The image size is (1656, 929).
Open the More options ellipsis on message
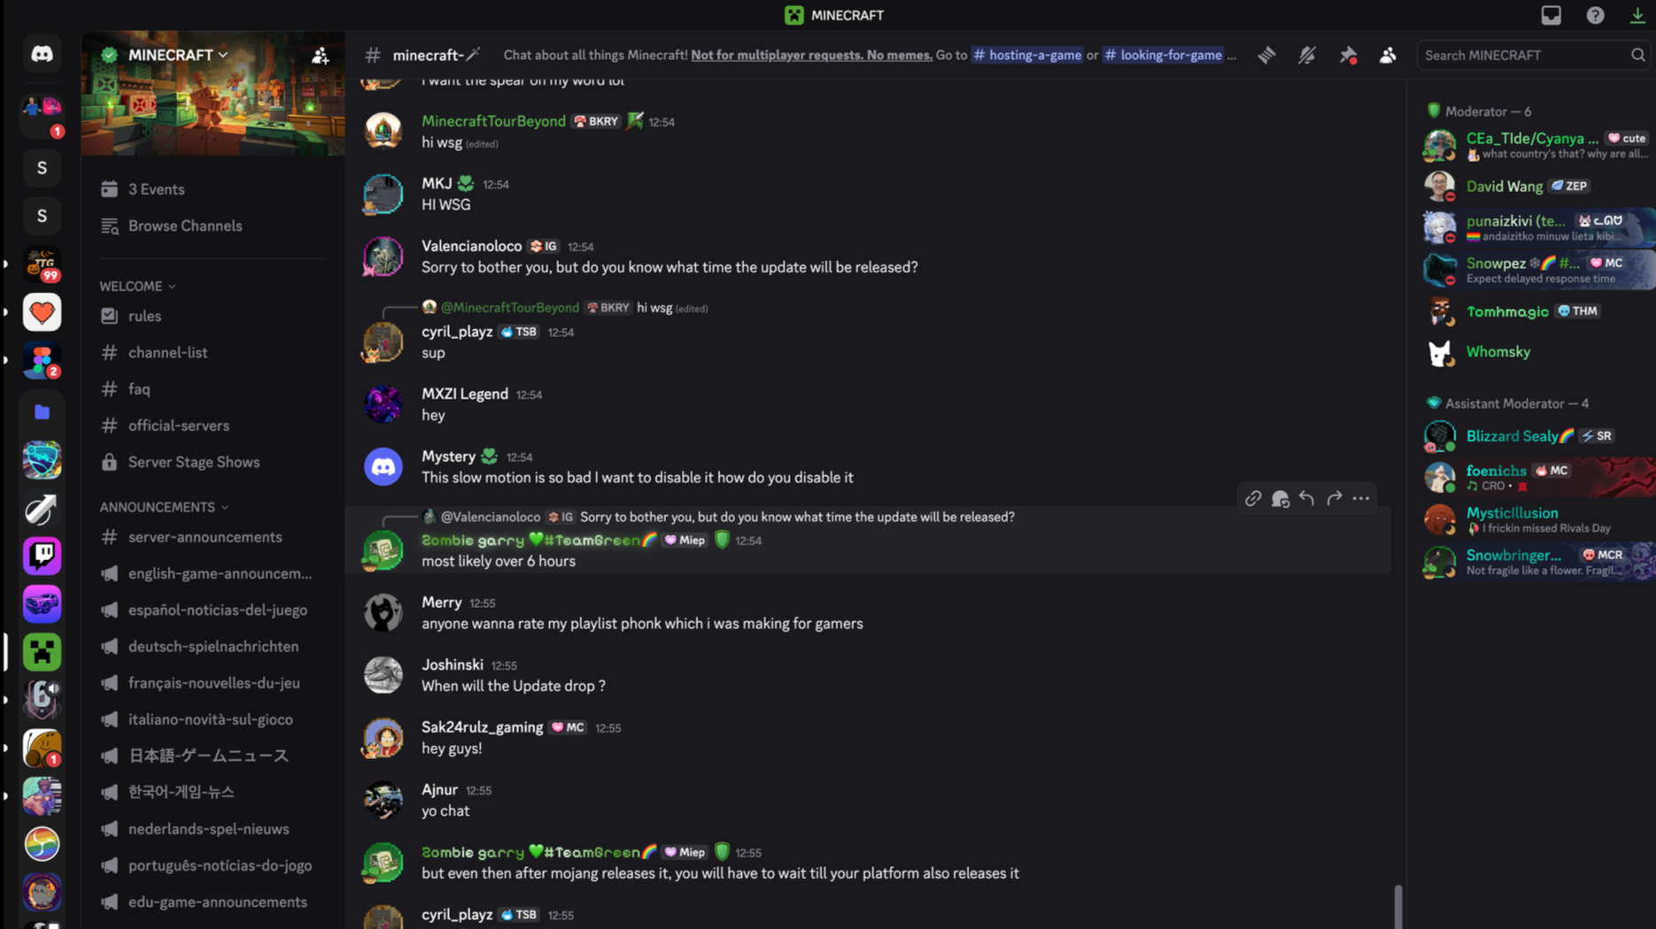[1361, 499]
